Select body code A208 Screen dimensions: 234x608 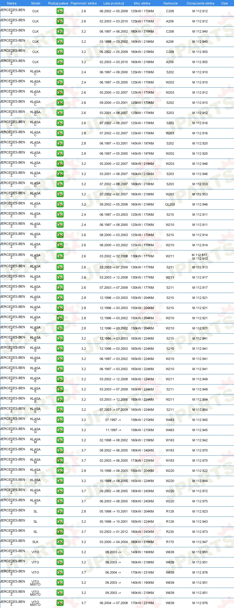(x=170, y=42)
